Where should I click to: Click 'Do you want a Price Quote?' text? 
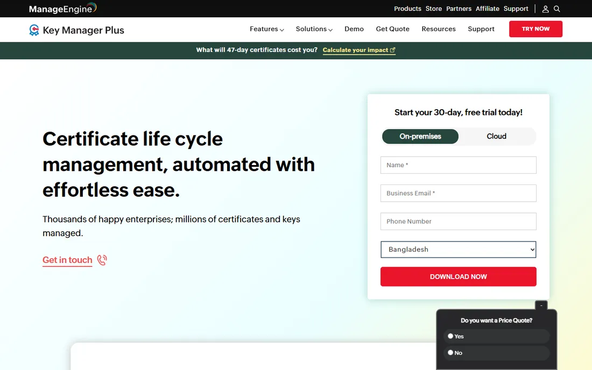[496, 321]
